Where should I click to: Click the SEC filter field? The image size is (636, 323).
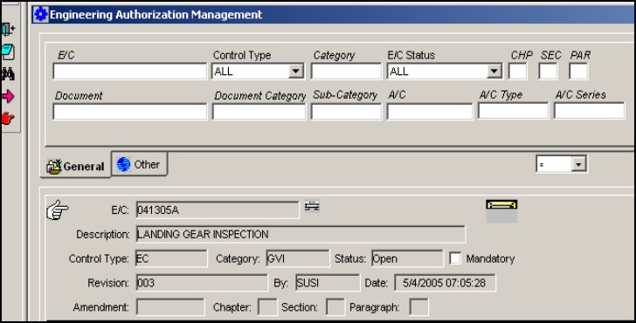click(548, 72)
